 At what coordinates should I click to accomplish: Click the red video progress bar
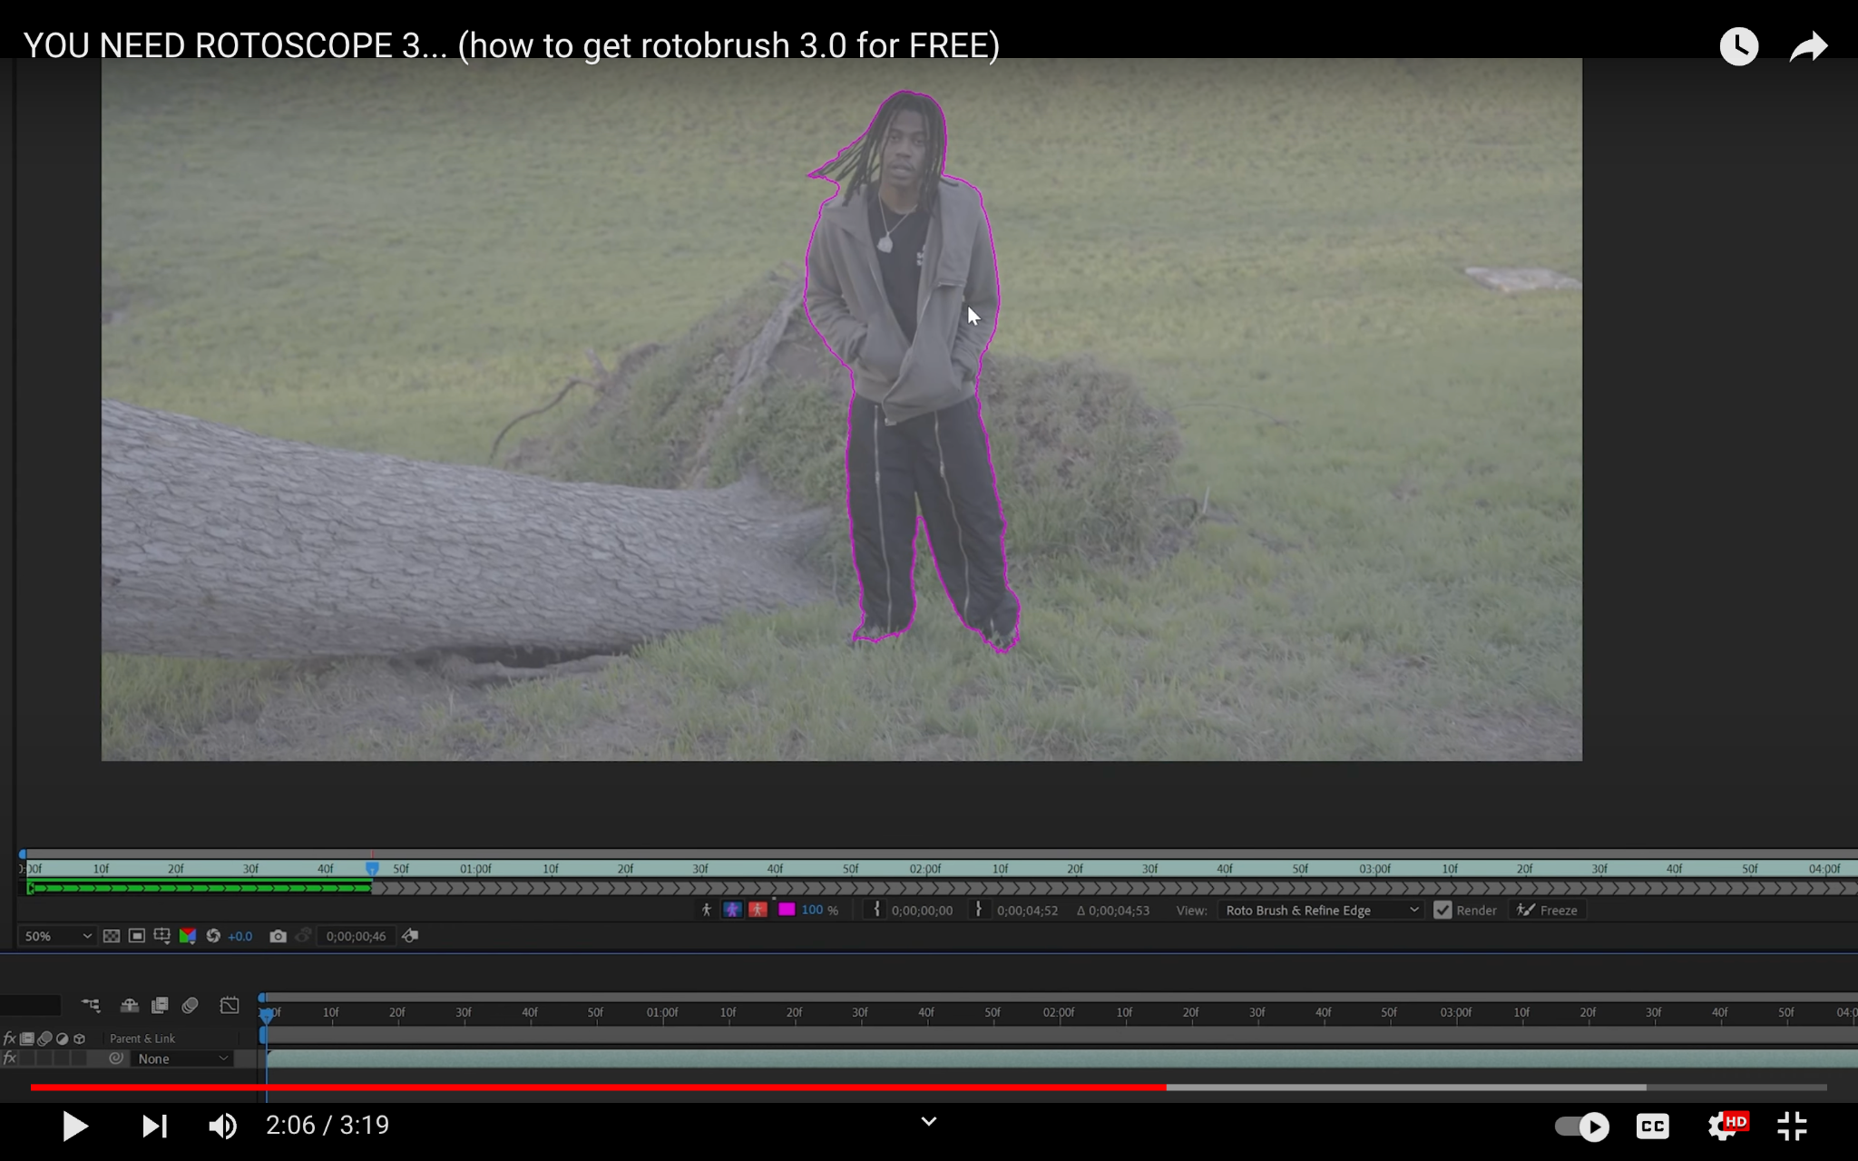[x=599, y=1087]
